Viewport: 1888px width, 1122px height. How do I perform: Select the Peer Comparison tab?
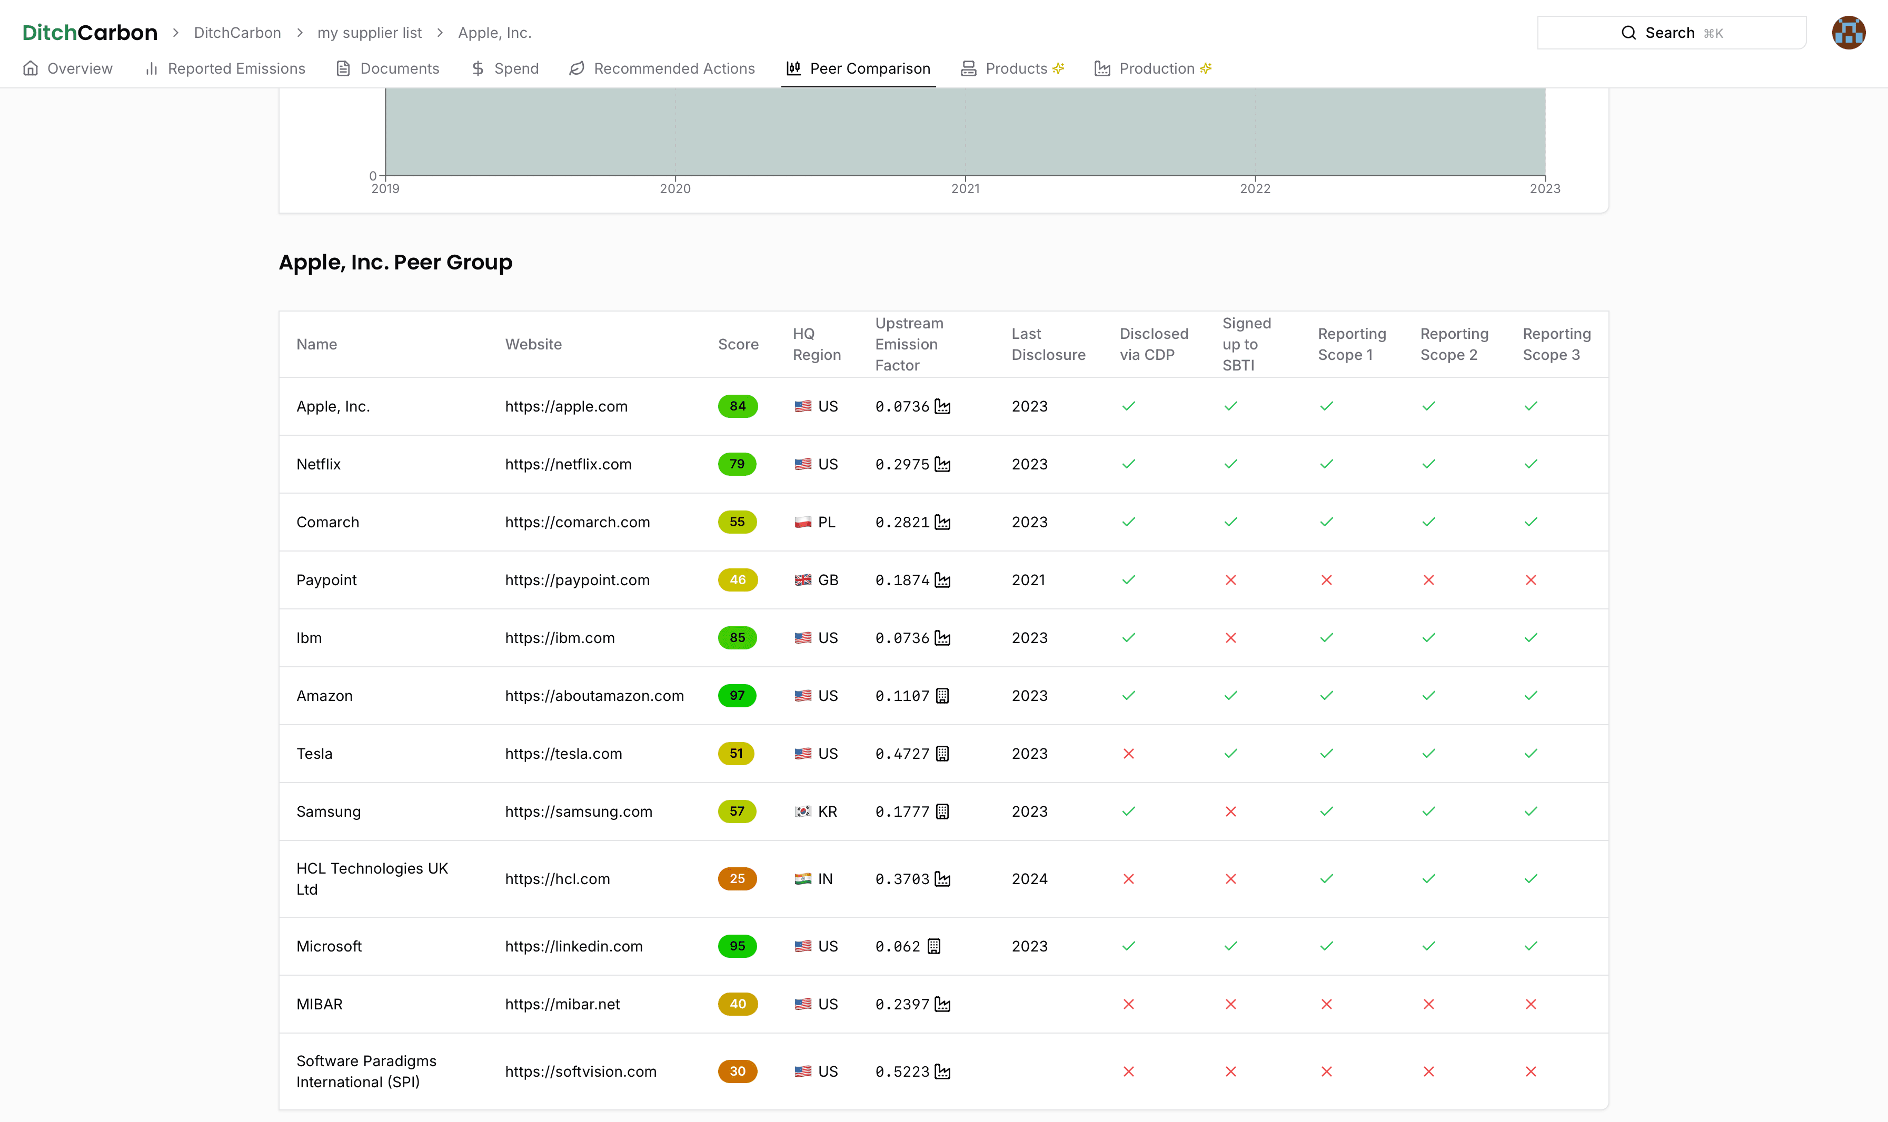click(x=858, y=69)
